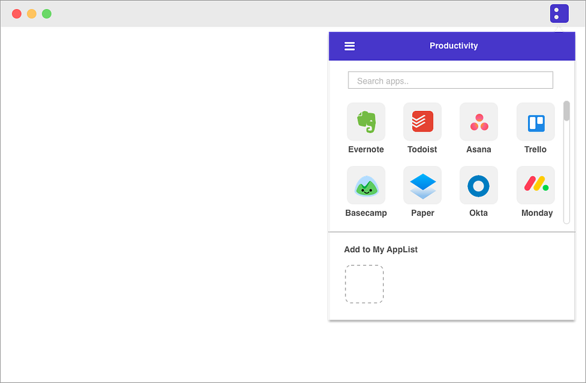586x383 pixels.
Task: Launch Asana from the app grid
Action: [x=479, y=121]
